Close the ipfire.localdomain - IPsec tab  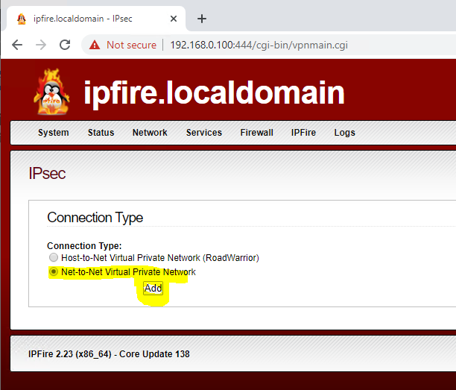(x=174, y=19)
